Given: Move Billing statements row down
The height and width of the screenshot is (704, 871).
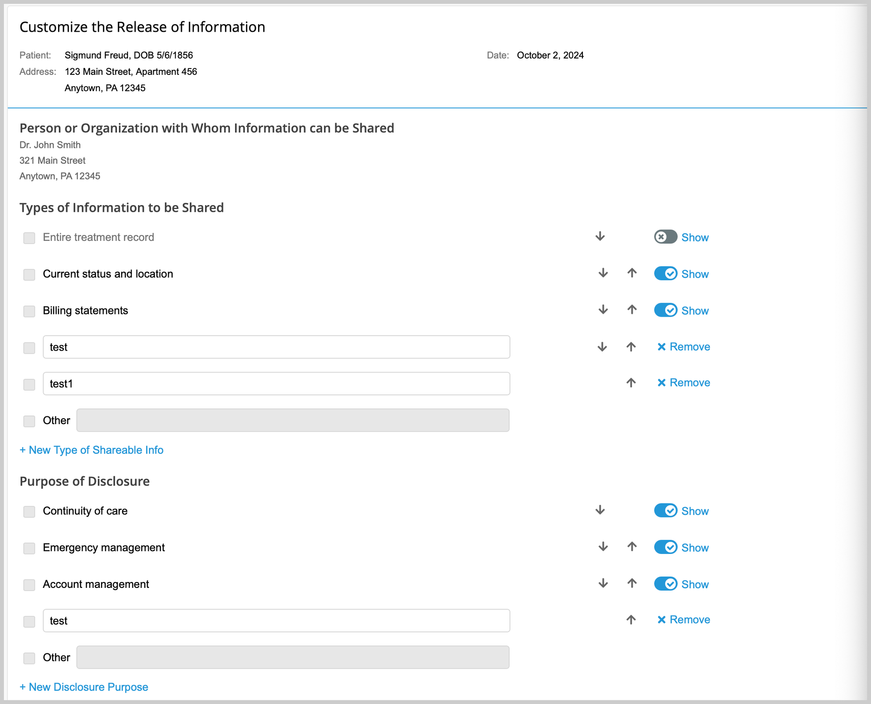Looking at the screenshot, I should (x=603, y=310).
